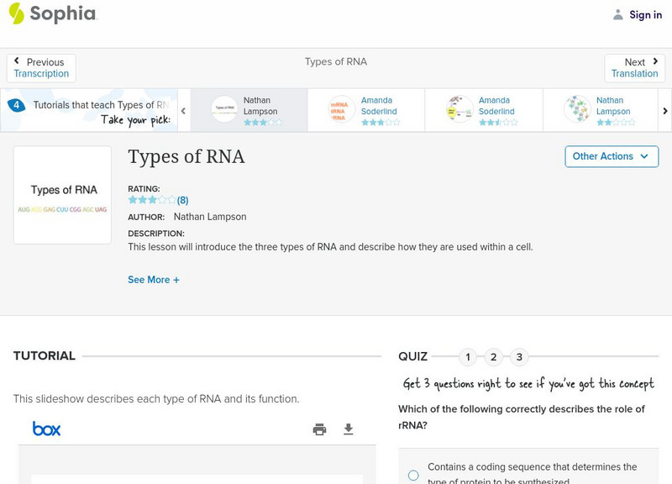Go to Previous Transcription lesson
Image resolution: width=672 pixels, height=484 pixels.
point(40,67)
